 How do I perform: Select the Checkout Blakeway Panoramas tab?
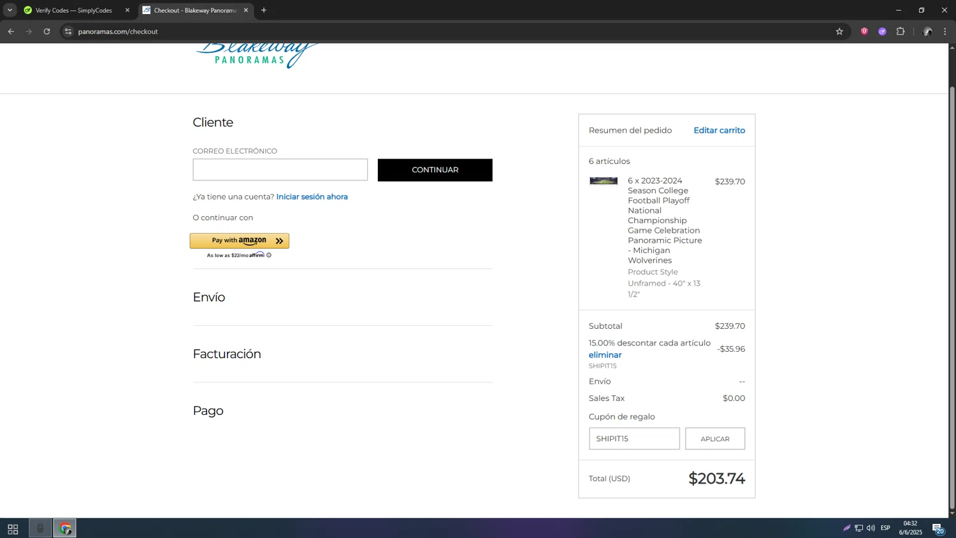pos(195,10)
